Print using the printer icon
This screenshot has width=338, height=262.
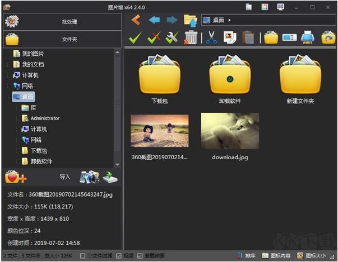pyautogui.click(x=308, y=37)
